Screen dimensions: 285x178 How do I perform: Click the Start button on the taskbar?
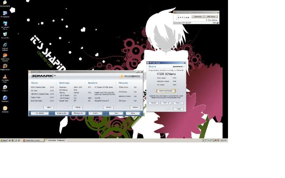coord(4,140)
